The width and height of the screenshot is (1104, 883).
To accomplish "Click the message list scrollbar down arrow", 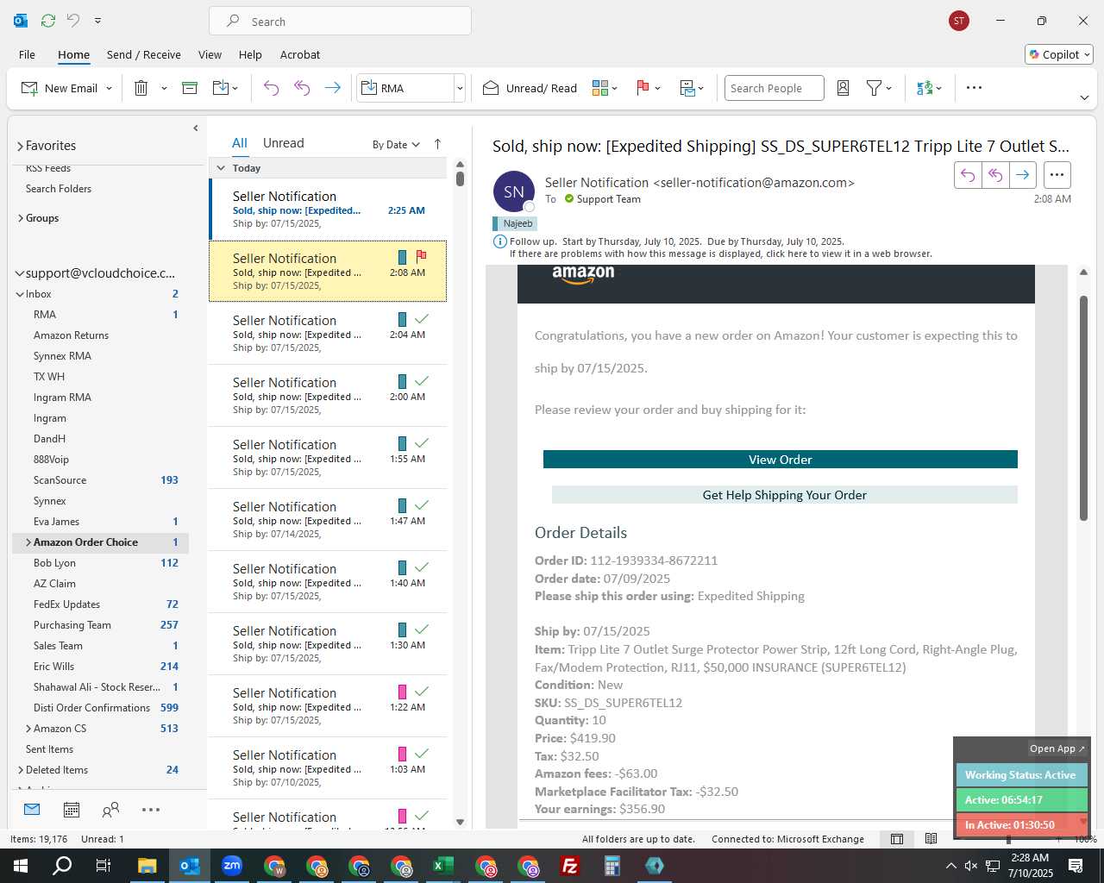I will pyautogui.click(x=460, y=822).
